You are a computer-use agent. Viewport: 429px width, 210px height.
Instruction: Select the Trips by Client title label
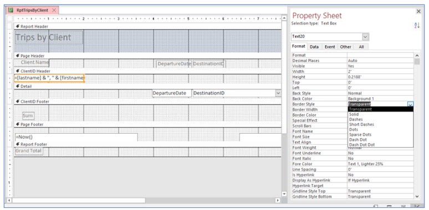click(49, 38)
